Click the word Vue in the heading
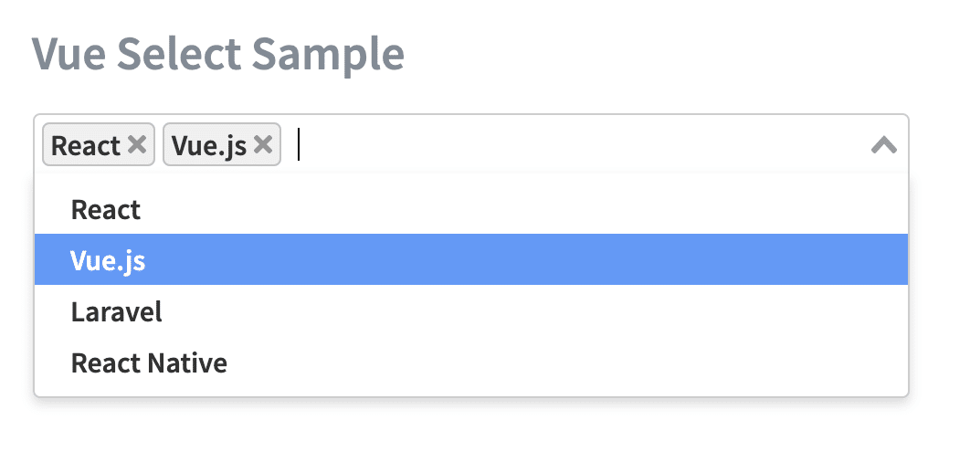Viewport: 970px width, 462px height. pyautogui.click(x=67, y=55)
